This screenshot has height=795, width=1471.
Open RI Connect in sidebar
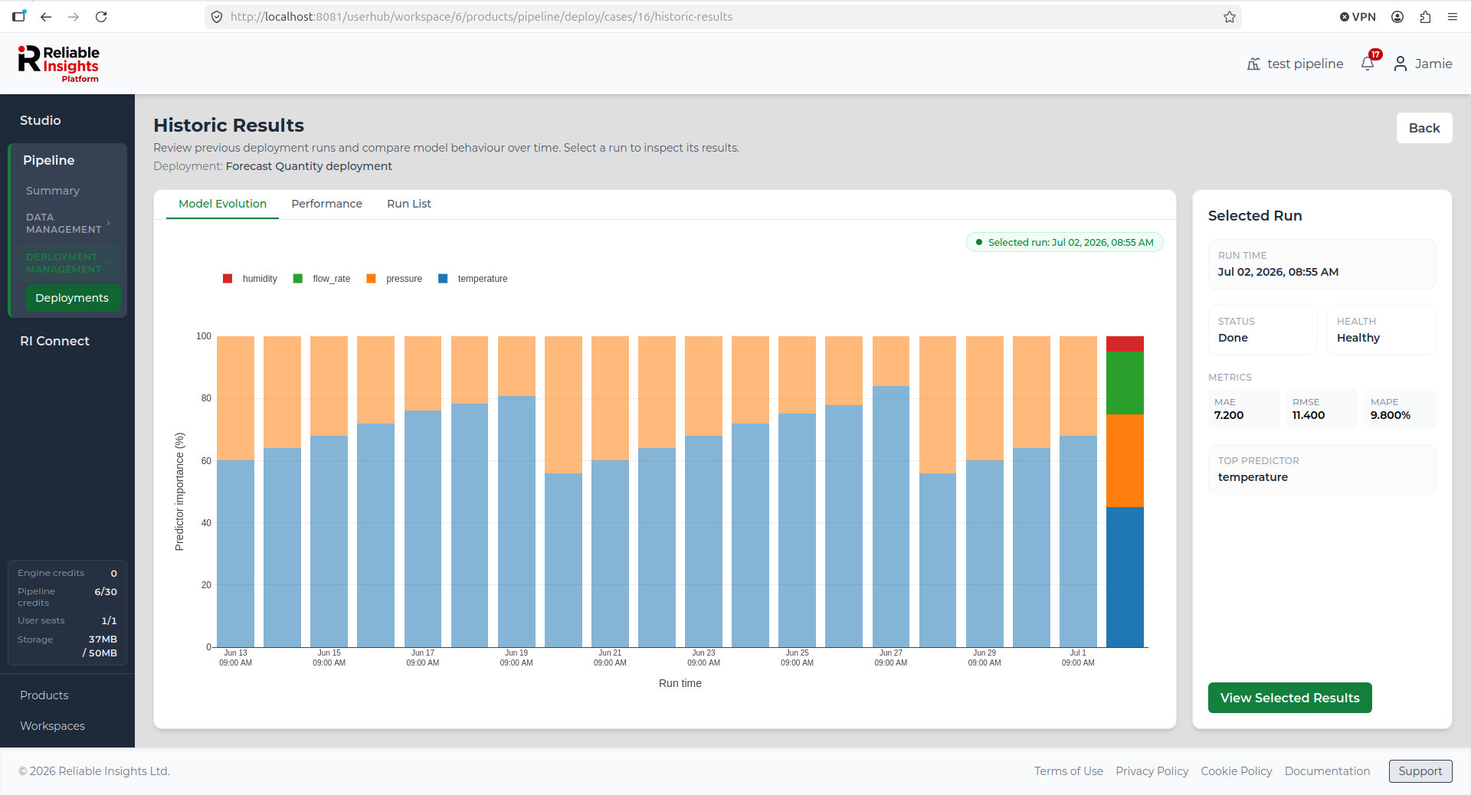(x=54, y=341)
